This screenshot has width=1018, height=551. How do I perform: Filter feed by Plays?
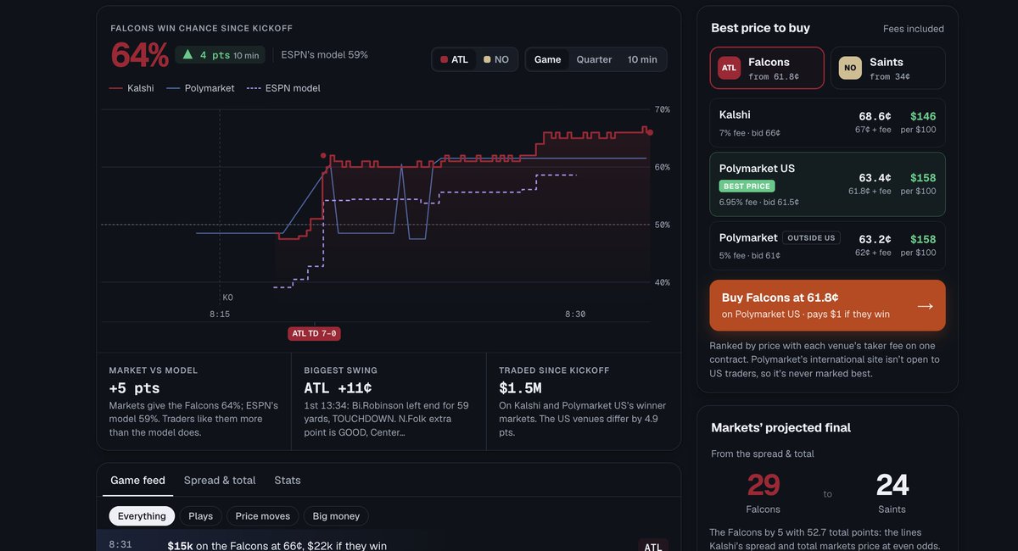201,516
